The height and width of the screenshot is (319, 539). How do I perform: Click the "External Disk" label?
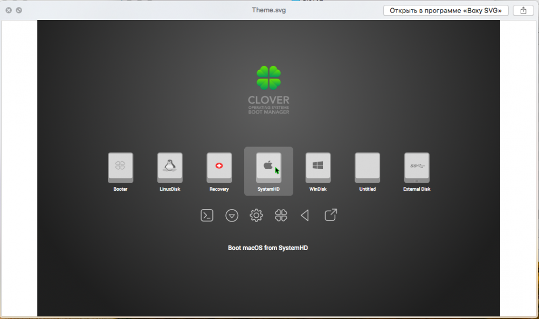click(417, 189)
